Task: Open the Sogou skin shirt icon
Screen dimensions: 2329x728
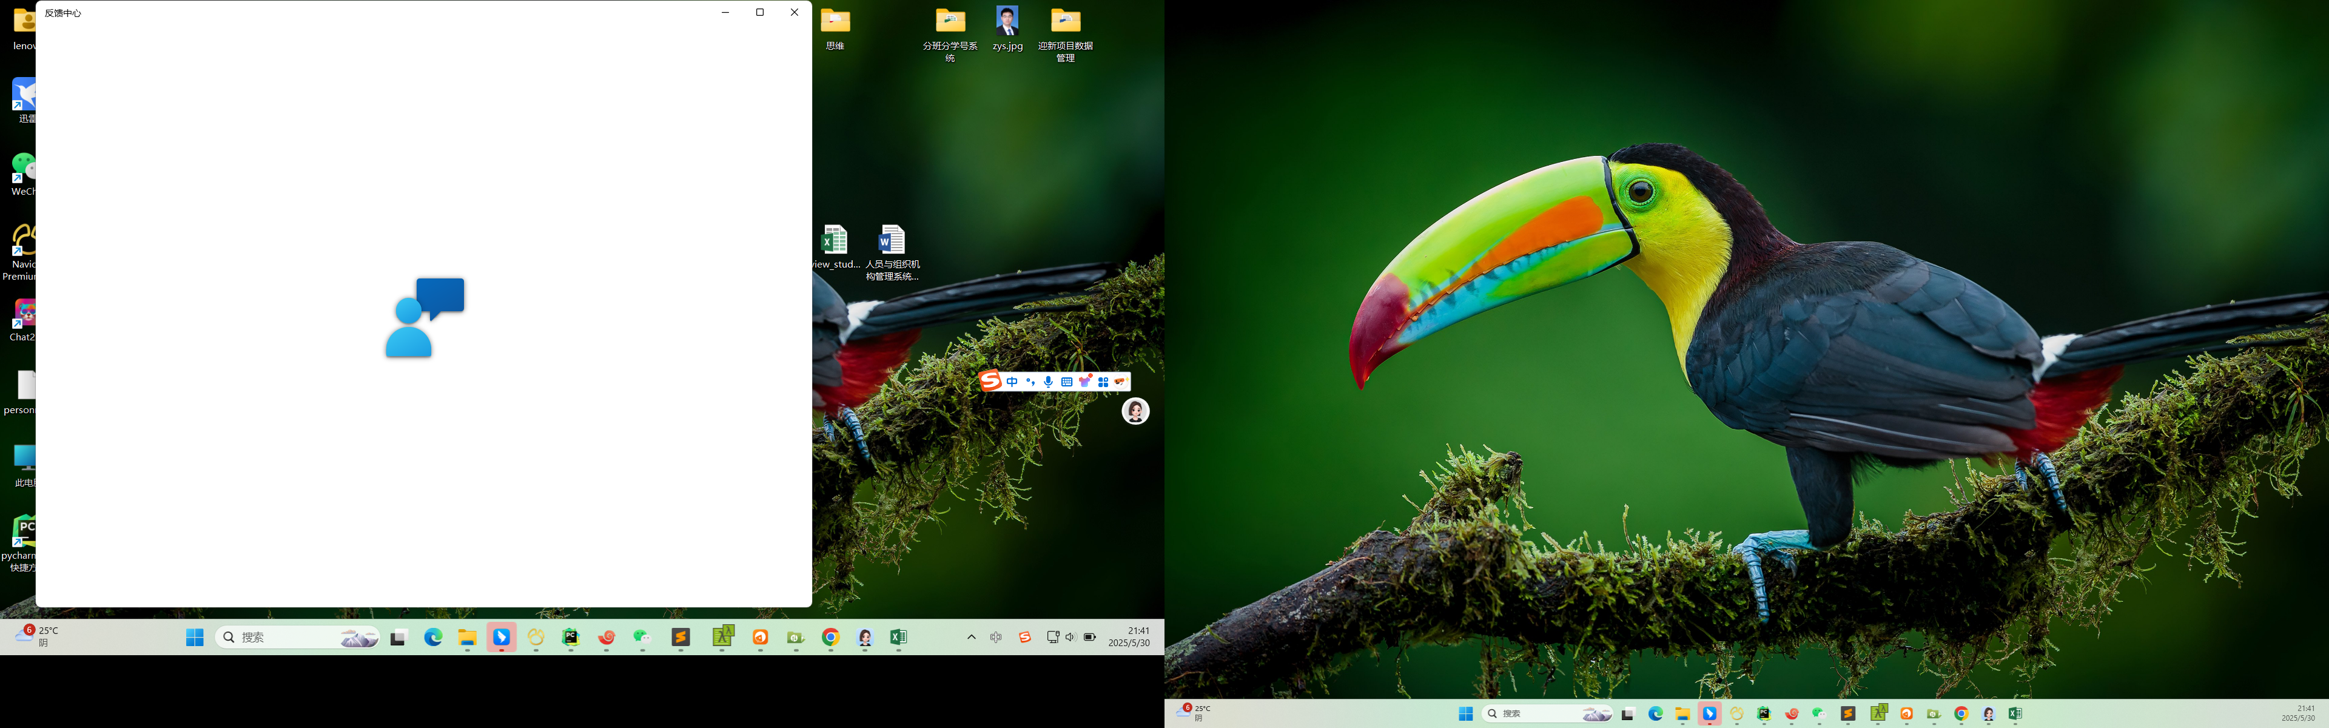Action: [x=1085, y=382]
